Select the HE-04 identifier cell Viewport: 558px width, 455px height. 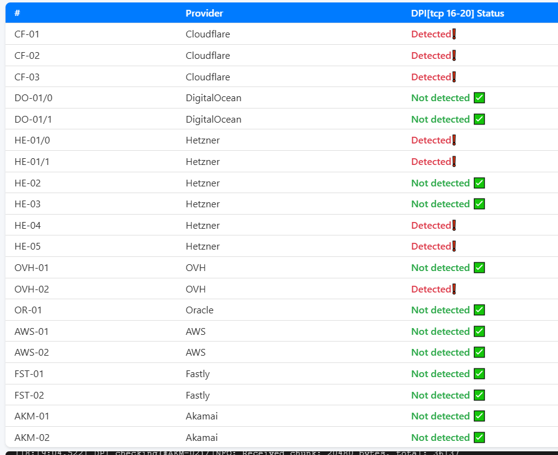click(x=28, y=225)
